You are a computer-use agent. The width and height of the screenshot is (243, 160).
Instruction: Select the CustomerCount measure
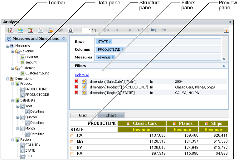pos(37,73)
